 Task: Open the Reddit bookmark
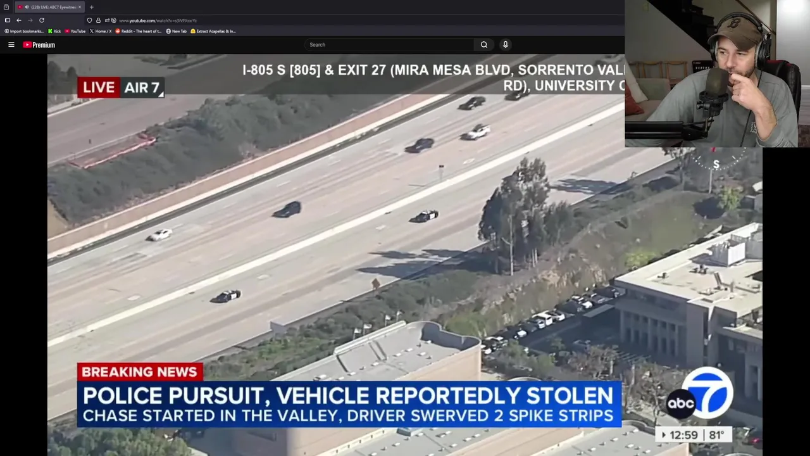[139, 31]
